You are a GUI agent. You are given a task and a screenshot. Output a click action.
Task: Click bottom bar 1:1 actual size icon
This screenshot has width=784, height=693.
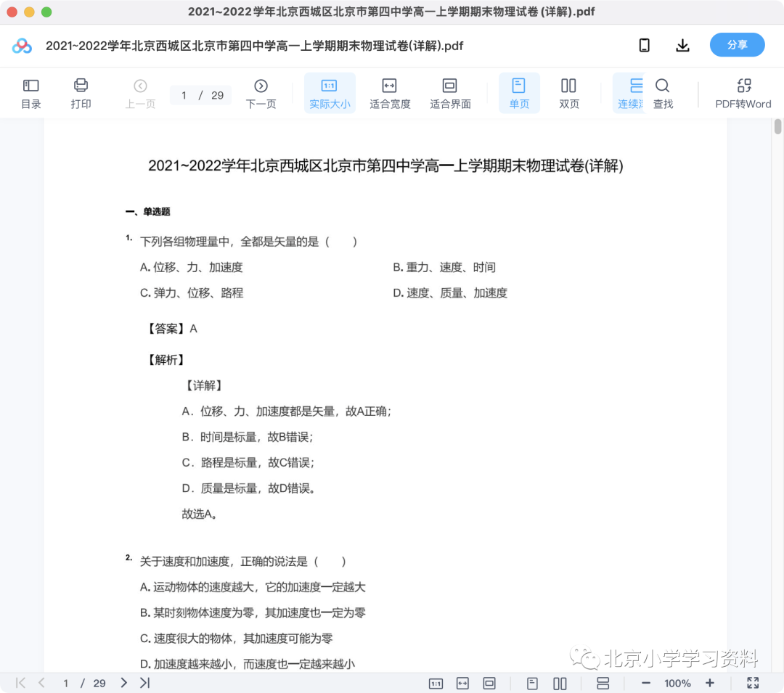pyautogui.click(x=436, y=684)
